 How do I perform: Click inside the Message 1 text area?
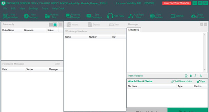pyautogui.click(x=165, y=53)
